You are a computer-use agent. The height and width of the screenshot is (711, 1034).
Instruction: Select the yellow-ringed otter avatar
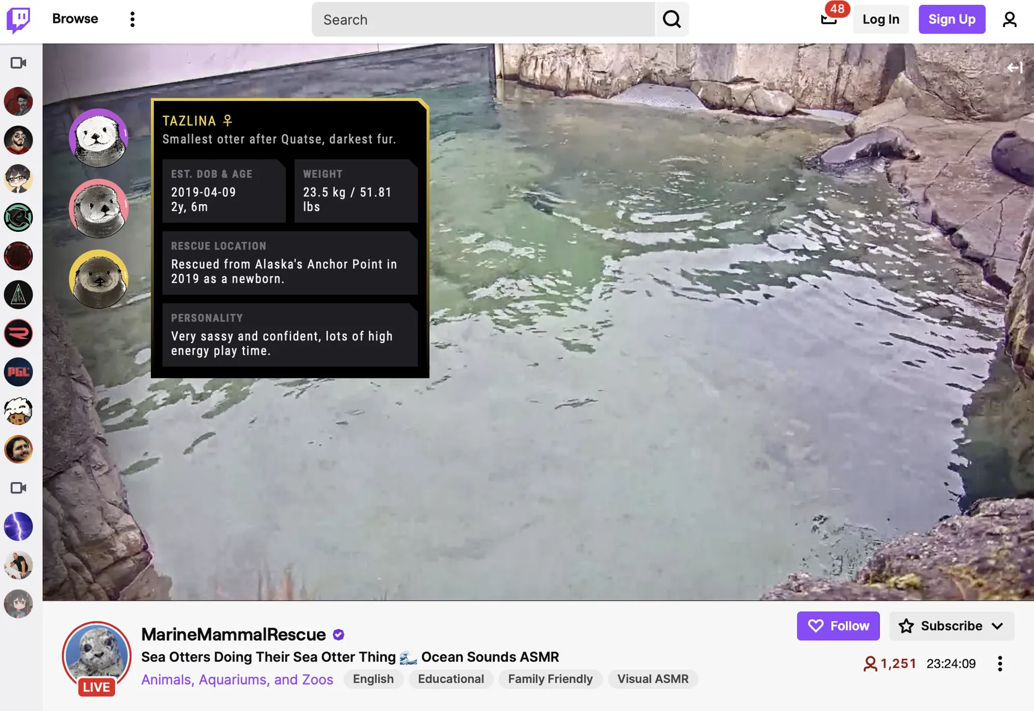(99, 279)
